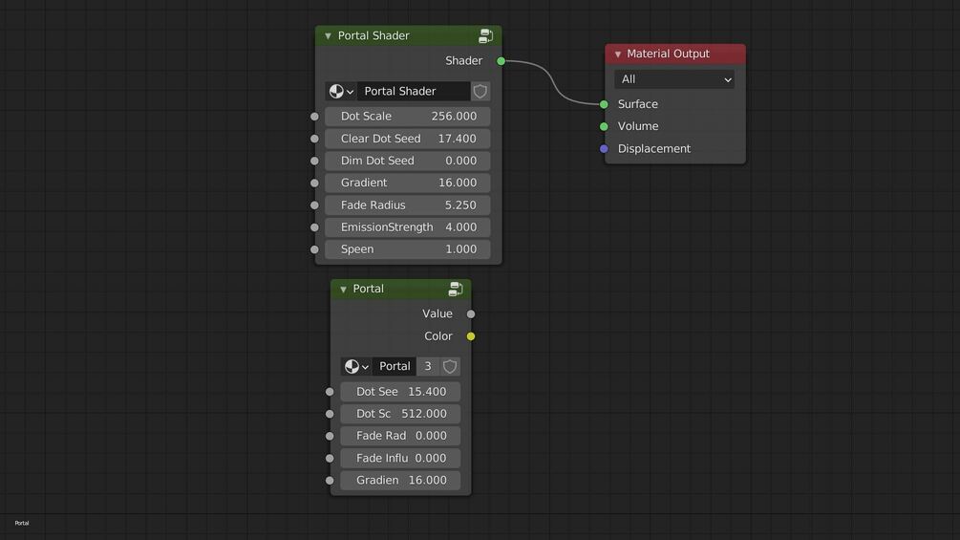Image resolution: width=960 pixels, height=540 pixels.
Task: Browse node groups in Portal node
Action: point(356,366)
